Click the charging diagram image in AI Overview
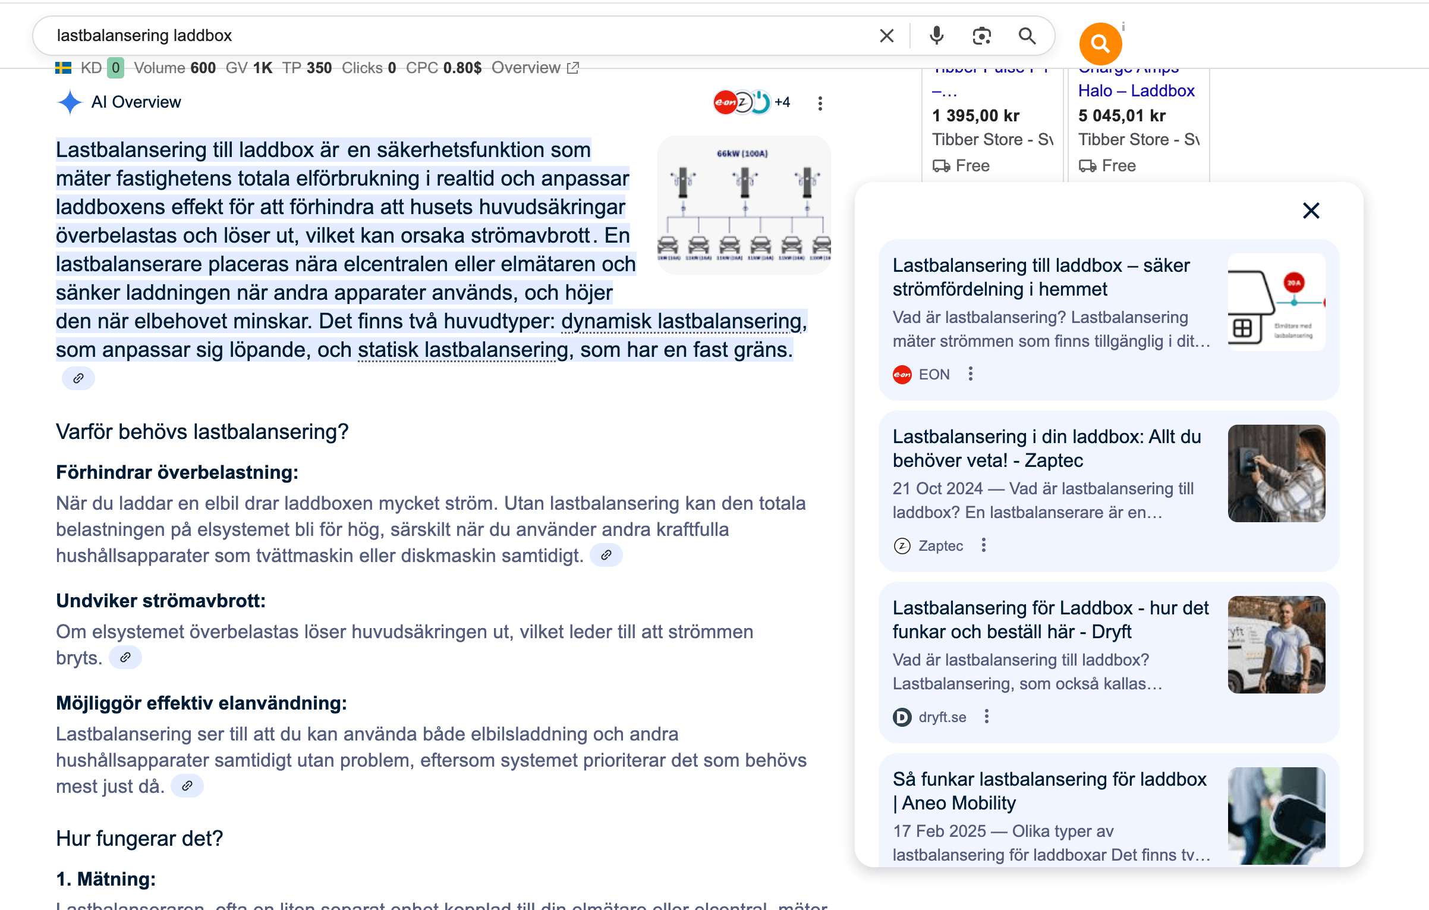 [744, 205]
